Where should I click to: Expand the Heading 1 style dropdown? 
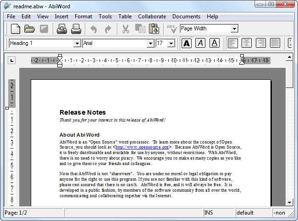point(77,43)
